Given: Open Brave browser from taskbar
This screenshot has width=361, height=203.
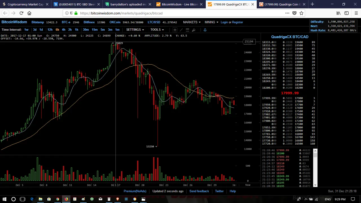Looking at the screenshot, I should point(118,199).
